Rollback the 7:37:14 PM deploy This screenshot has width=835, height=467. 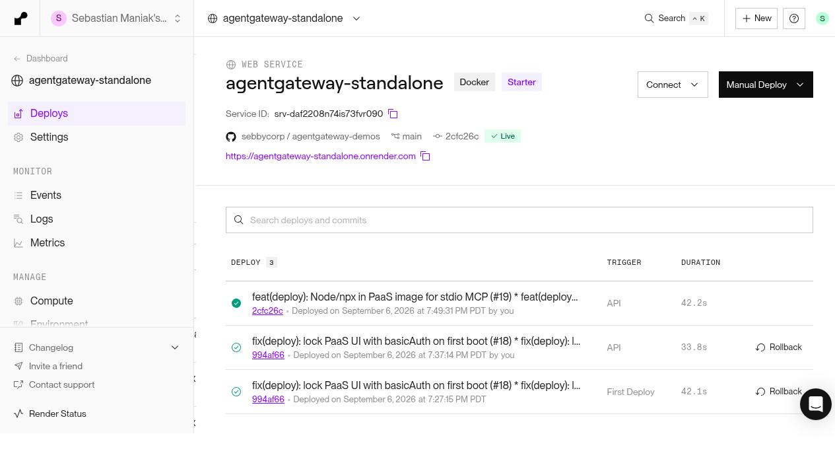point(779,347)
